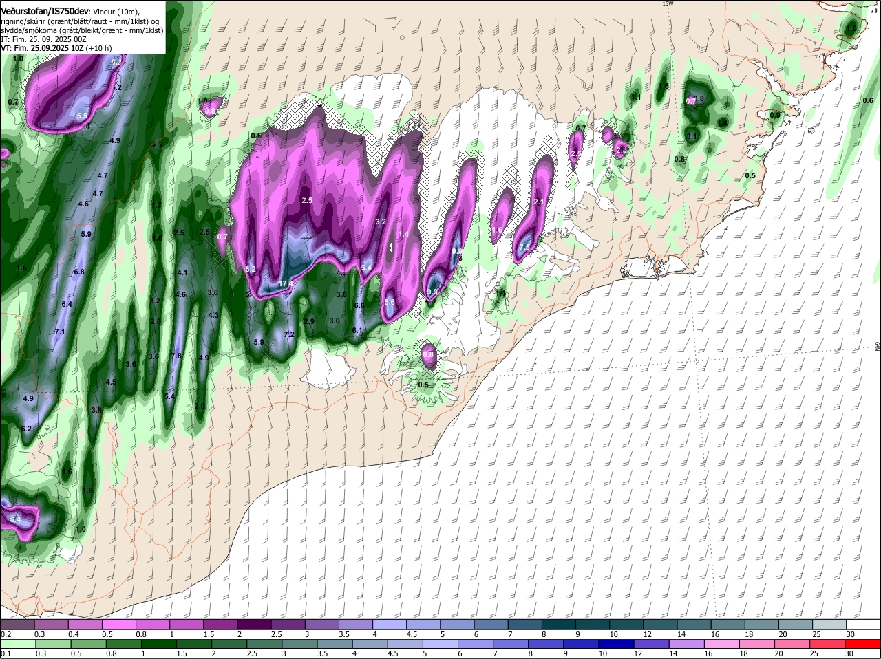Screen dimensions: 881x659
Task: Click the "6.2" precipitation value on the map
Action: 26,429
